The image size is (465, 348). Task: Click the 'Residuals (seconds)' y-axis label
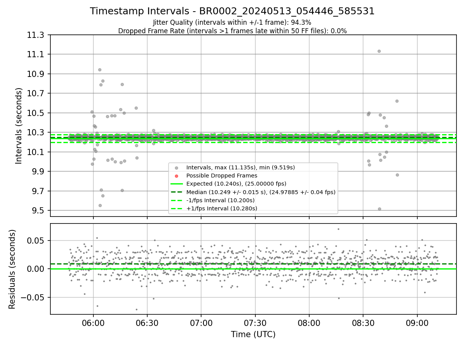point(12,269)
